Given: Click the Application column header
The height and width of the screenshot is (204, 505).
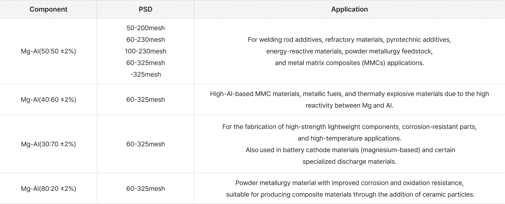Looking at the screenshot, I should pos(350,9).
